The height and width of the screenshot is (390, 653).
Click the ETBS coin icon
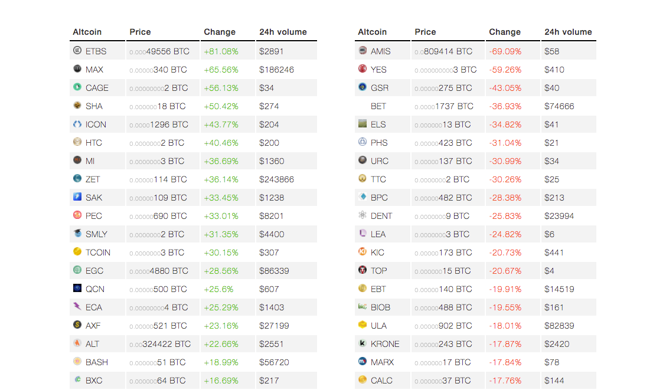(77, 51)
